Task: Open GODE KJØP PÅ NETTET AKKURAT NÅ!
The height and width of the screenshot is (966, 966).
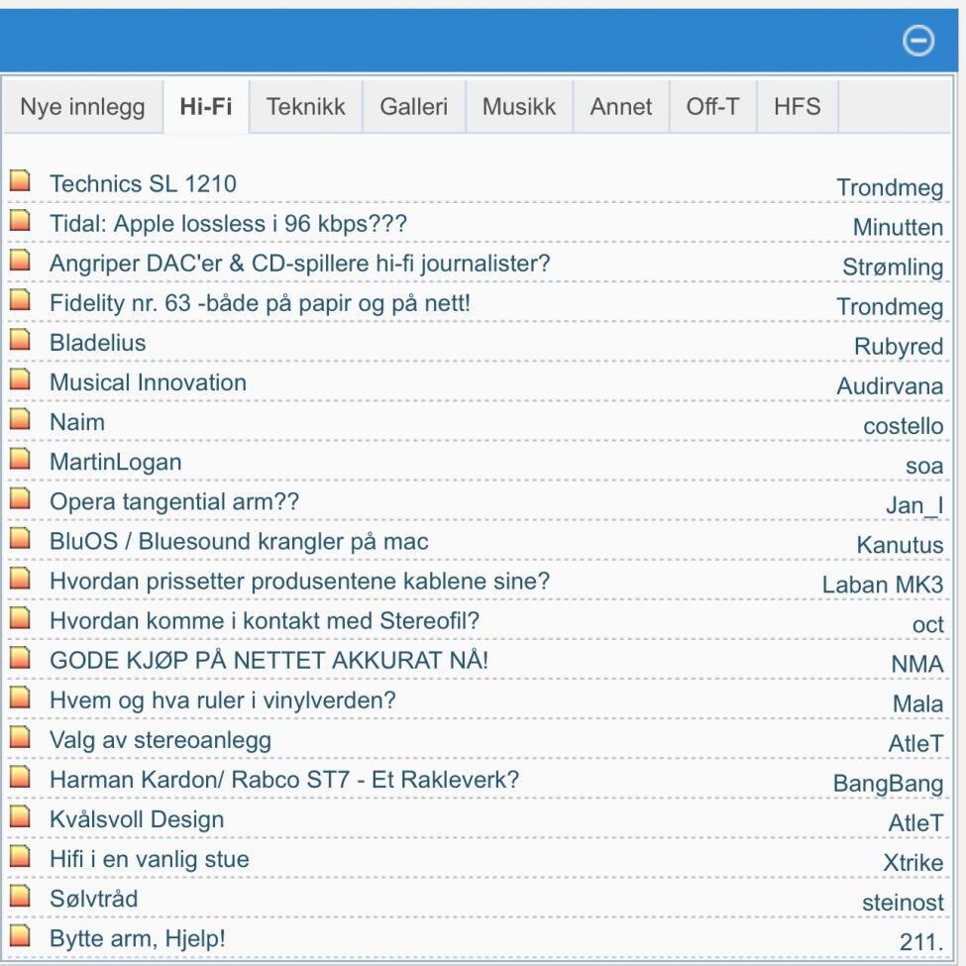Action: (268, 661)
